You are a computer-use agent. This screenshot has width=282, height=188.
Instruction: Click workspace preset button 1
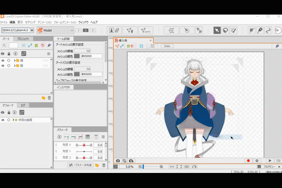tap(78, 31)
